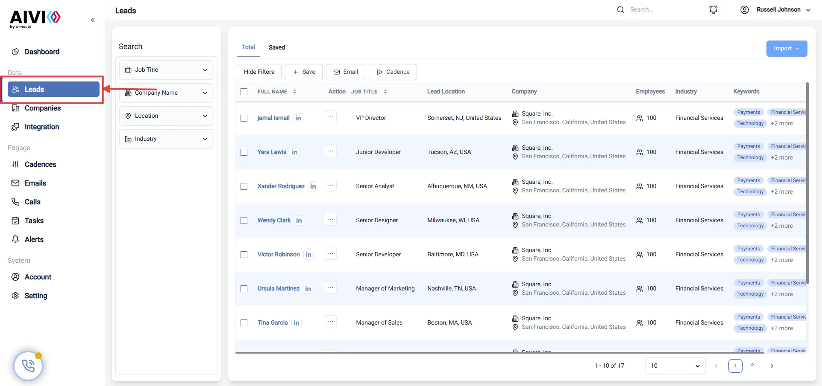Viewport: 822px width, 386px height.
Task: Click the Save button
Action: coord(304,72)
